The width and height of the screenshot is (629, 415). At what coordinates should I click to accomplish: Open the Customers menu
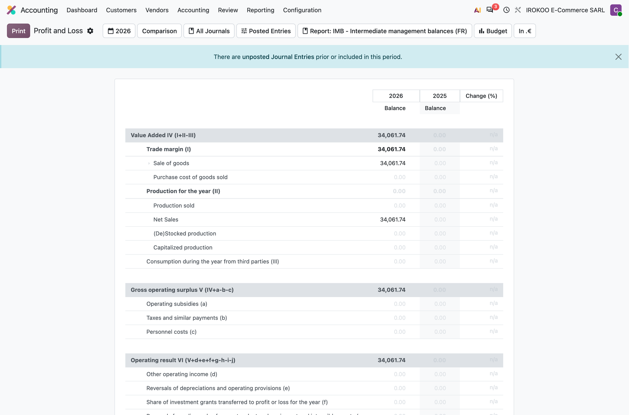tap(121, 10)
